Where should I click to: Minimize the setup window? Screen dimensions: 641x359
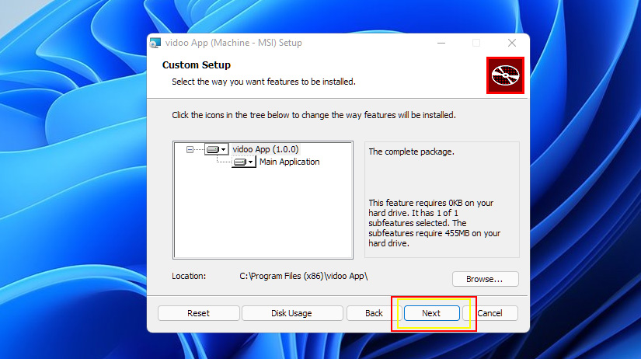click(441, 43)
